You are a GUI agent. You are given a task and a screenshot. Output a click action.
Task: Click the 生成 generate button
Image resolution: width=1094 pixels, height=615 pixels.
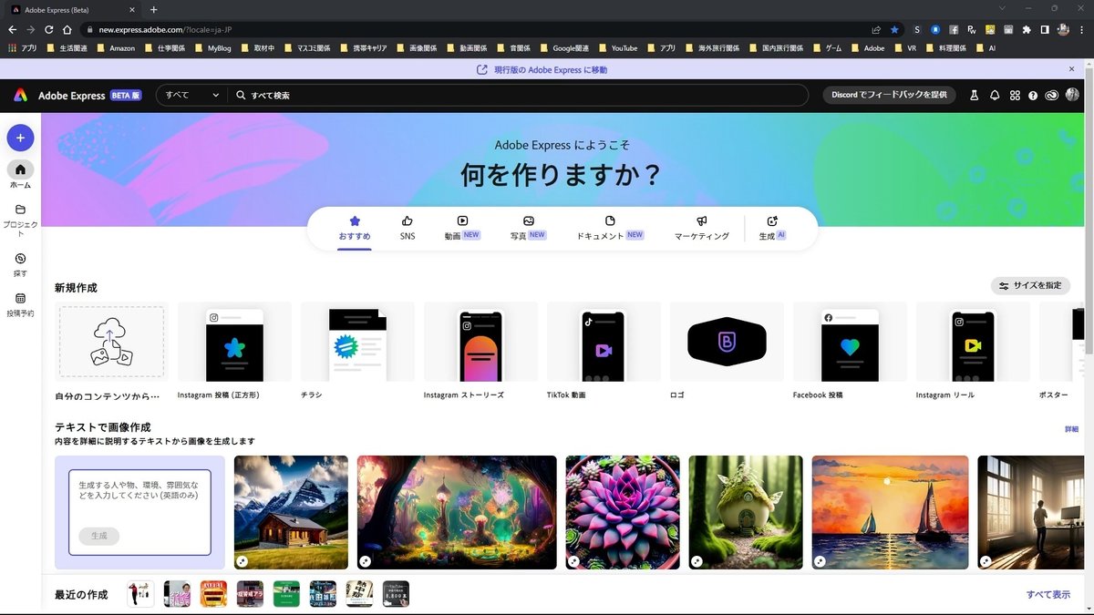(98, 536)
